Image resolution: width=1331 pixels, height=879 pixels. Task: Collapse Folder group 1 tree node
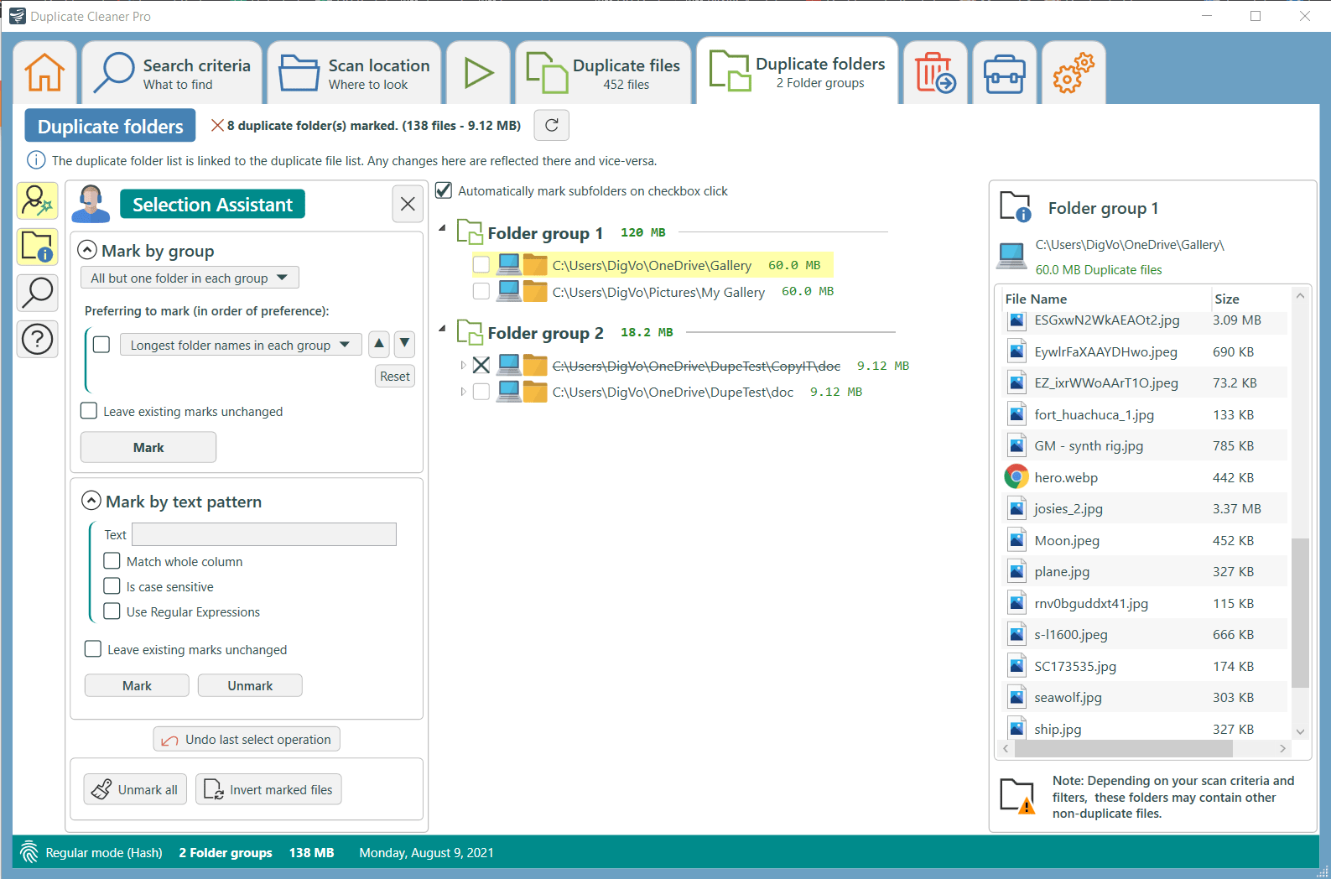pos(442,228)
